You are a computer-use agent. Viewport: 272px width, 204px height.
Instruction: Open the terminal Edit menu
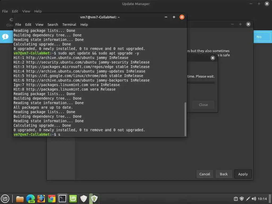pyautogui.click(x=28, y=24)
